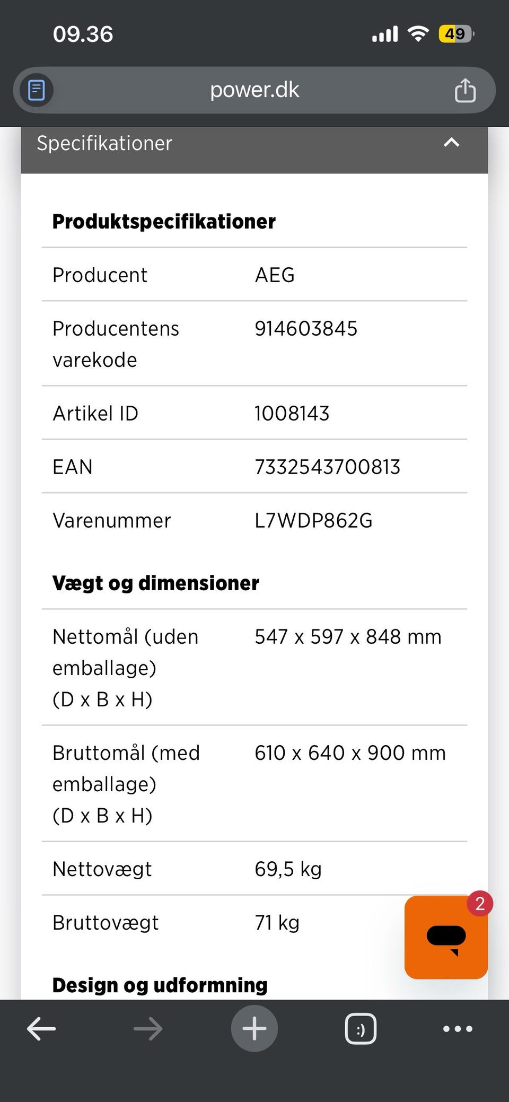Tap the Artikel ID value 1008143
Screen dimensions: 509x1102
(x=292, y=414)
